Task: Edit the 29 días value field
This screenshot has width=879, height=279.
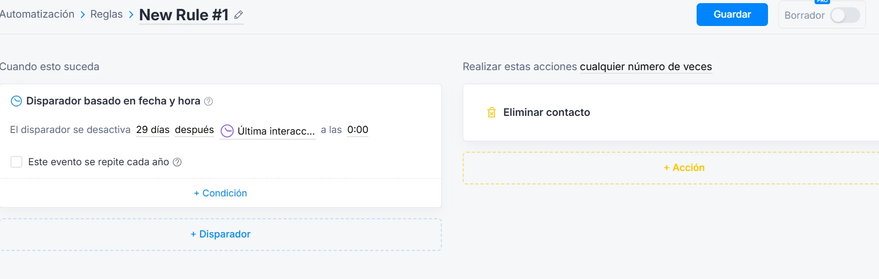Action: coord(153,130)
